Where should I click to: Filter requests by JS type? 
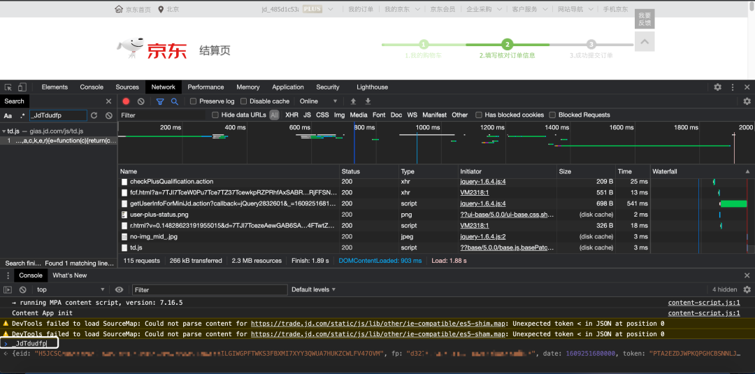click(x=307, y=115)
